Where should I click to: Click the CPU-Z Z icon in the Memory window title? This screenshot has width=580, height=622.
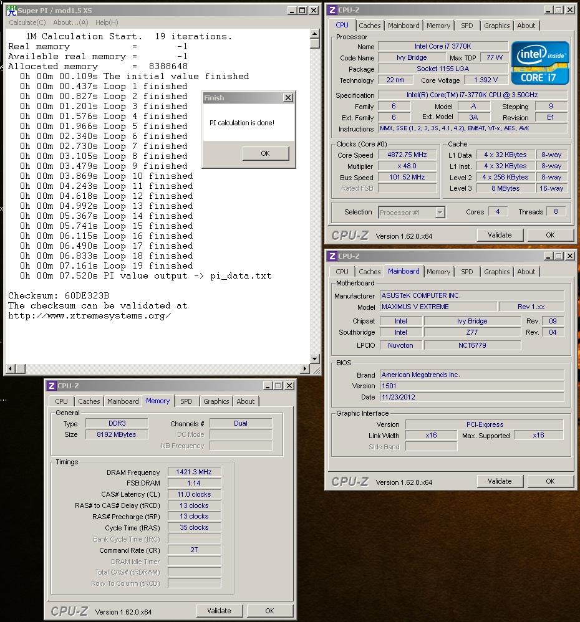click(52, 386)
